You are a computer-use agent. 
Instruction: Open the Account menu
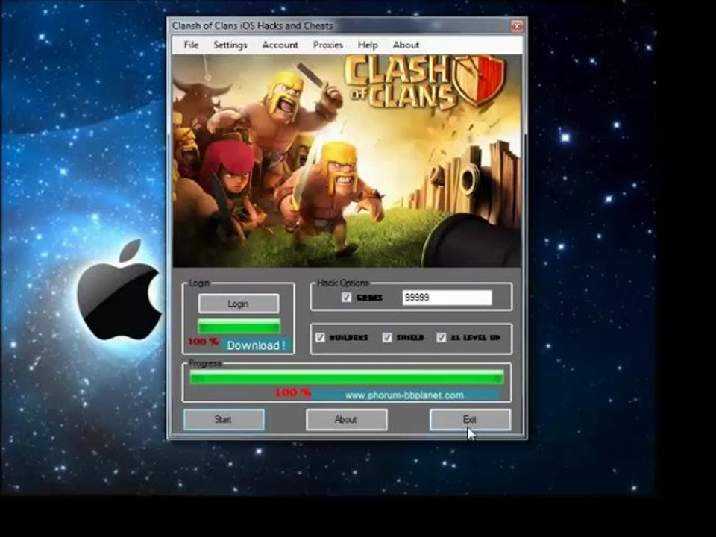tap(280, 45)
